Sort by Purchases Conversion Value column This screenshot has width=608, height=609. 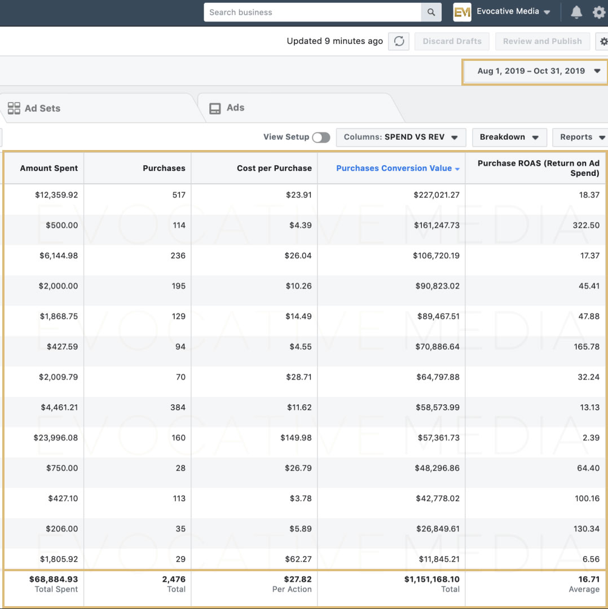[x=394, y=168]
